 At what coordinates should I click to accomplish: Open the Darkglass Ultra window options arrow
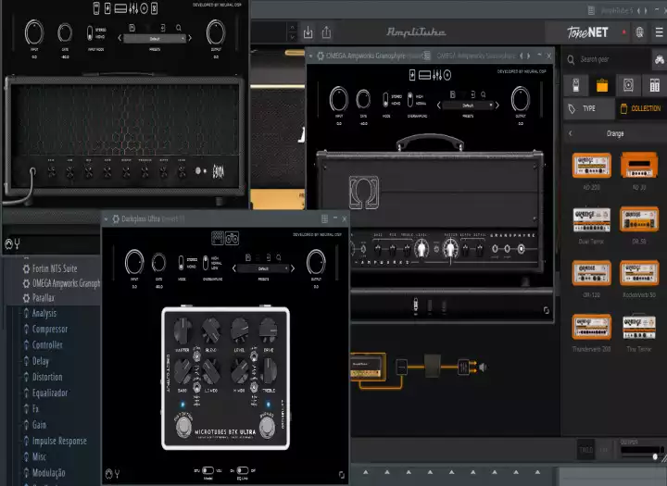106,219
